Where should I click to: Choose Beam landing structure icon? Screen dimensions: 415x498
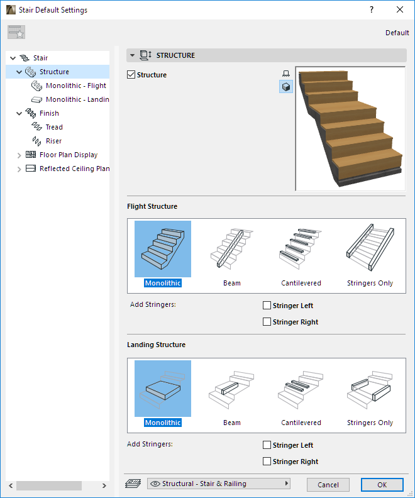[x=232, y=389]
